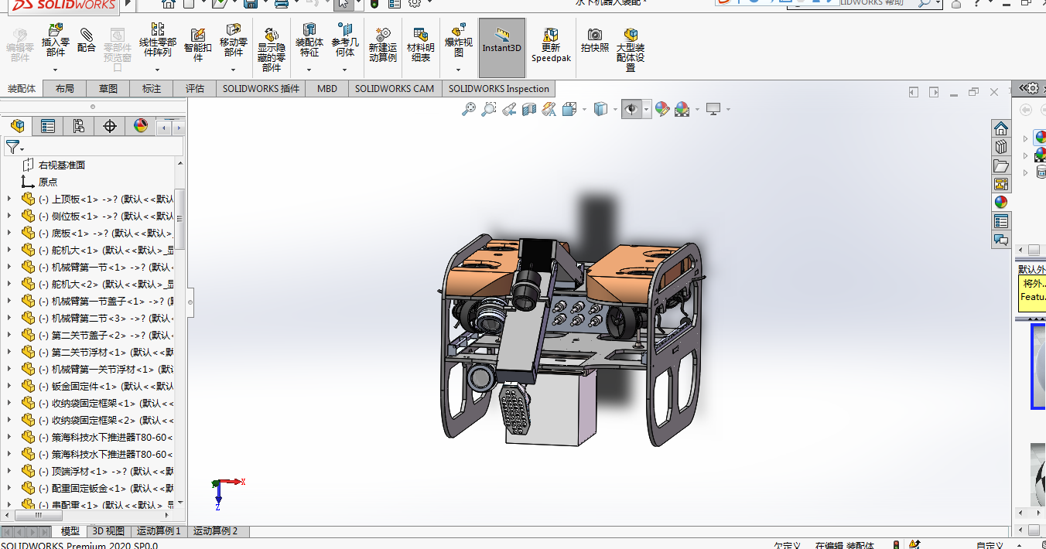Click the Edit Appearance color ball icon
Image resolution: width=1046 pixels, height=549 pixels.
(x=661, y=110)
